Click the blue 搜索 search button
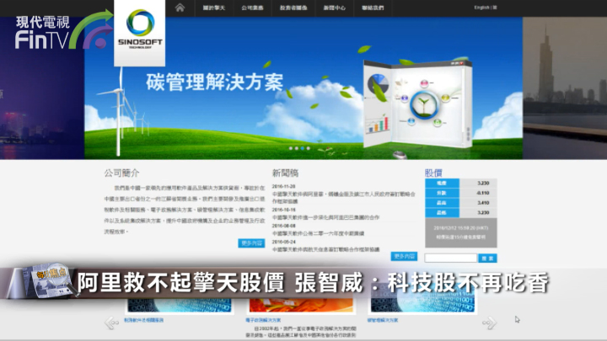The image size is (607, 341). (487, 258)
